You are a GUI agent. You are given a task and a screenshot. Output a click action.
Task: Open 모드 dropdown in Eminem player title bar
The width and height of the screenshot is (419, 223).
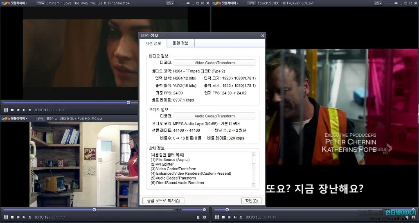click(x=170, y=3)
